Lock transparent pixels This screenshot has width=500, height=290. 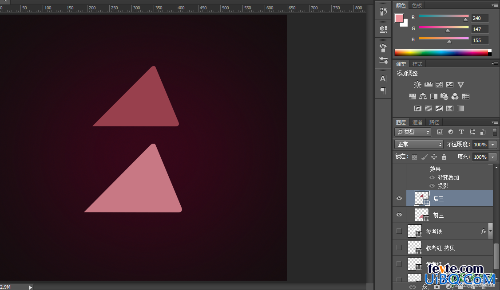(415, 157)
